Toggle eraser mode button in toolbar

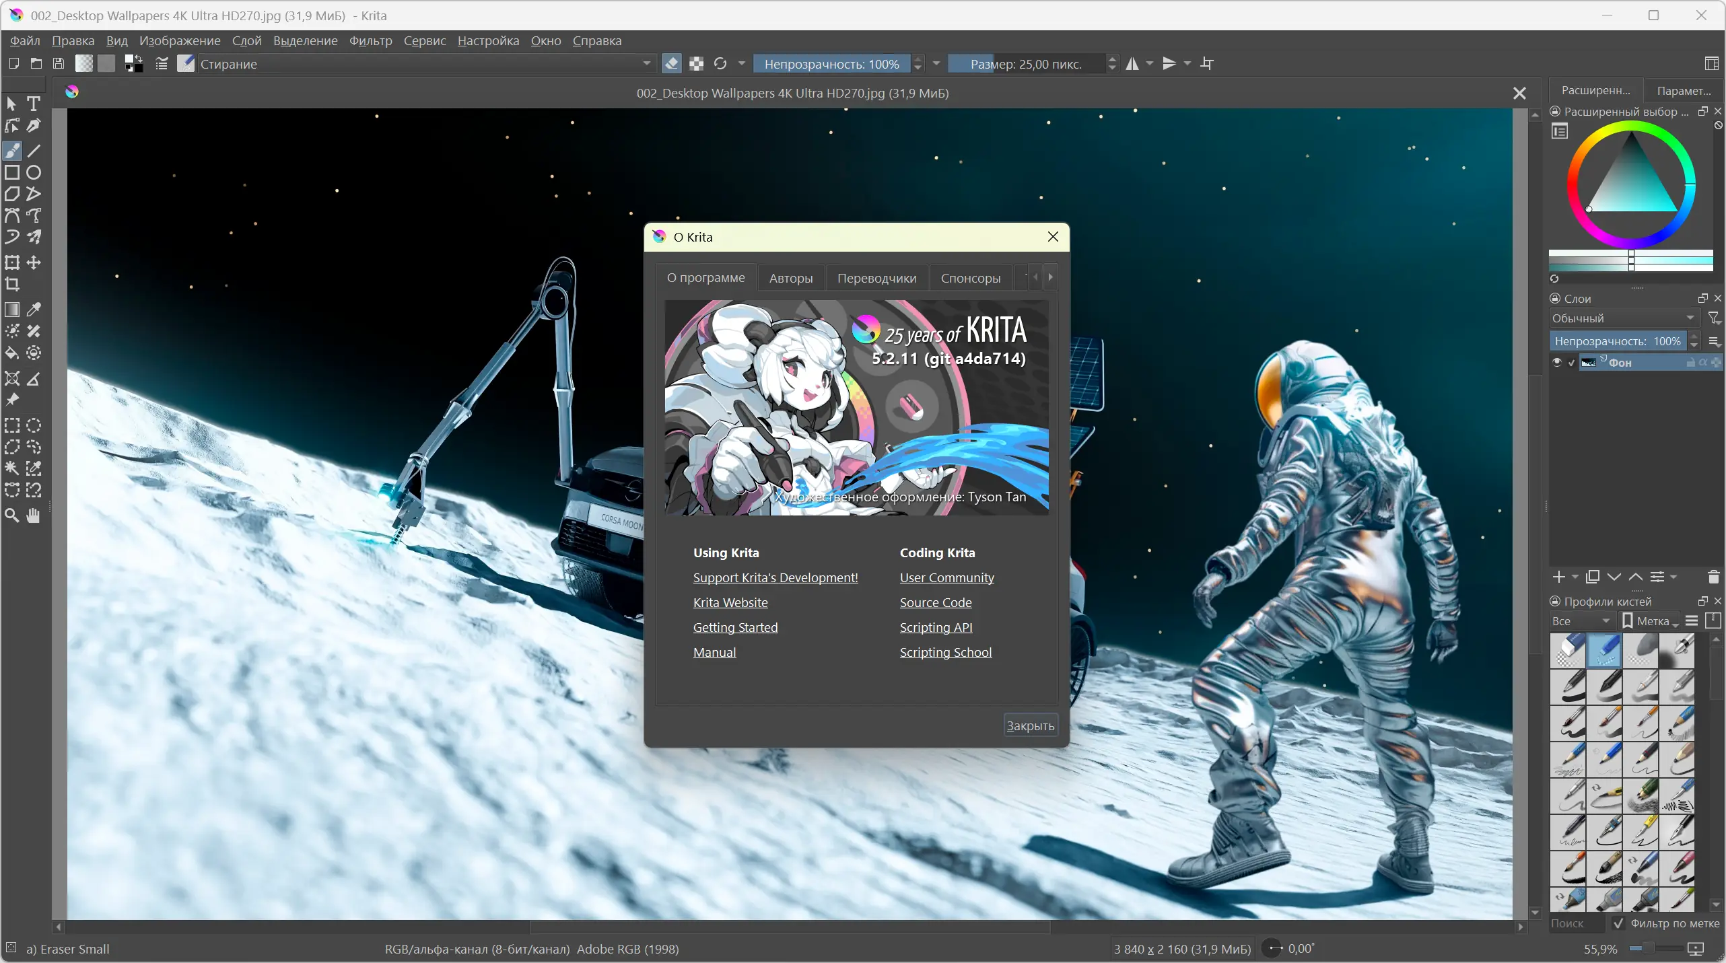click(x=671, y=64)
